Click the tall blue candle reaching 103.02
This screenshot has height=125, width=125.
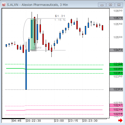(x=26, y=70)
